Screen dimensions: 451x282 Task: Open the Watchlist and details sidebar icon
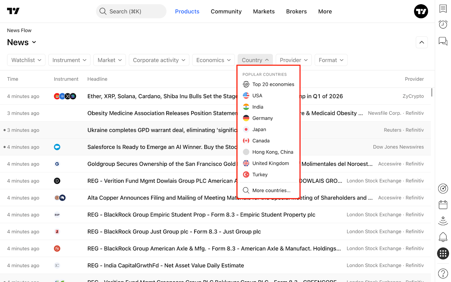coord(443,8)
